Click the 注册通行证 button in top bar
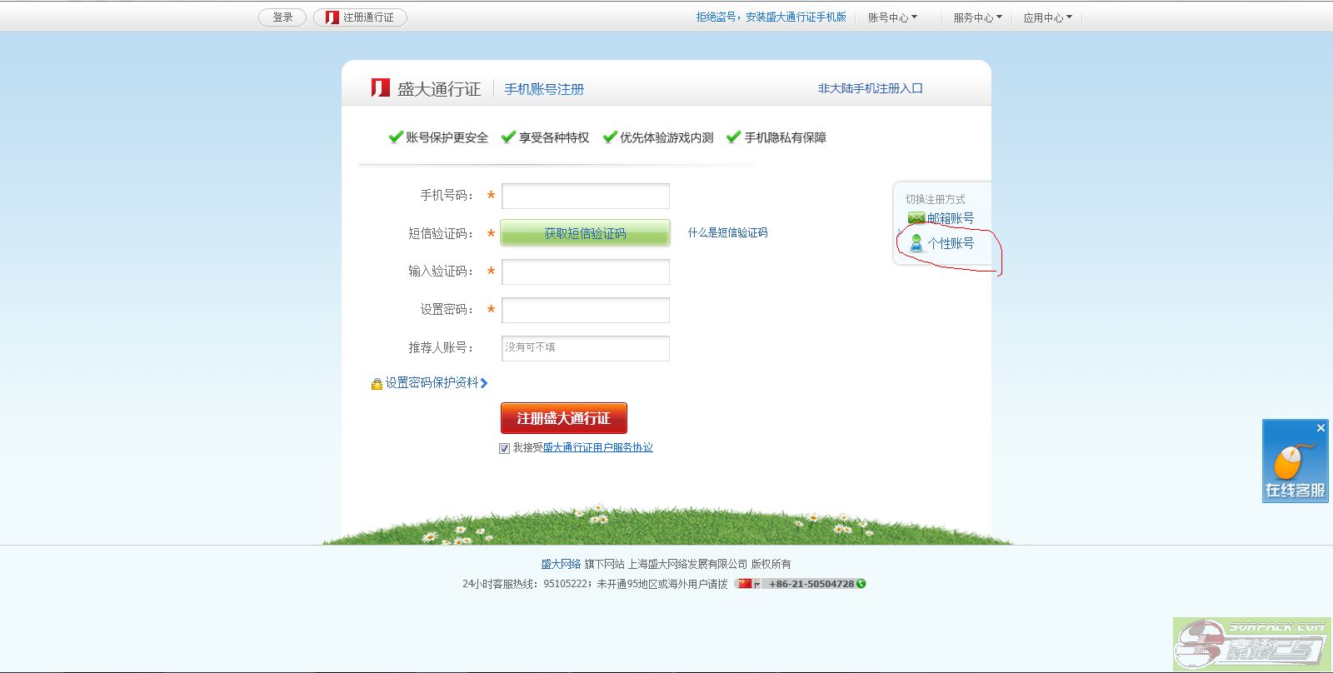The width and height of the screenshot is (1333, 673). coord(360,17)
